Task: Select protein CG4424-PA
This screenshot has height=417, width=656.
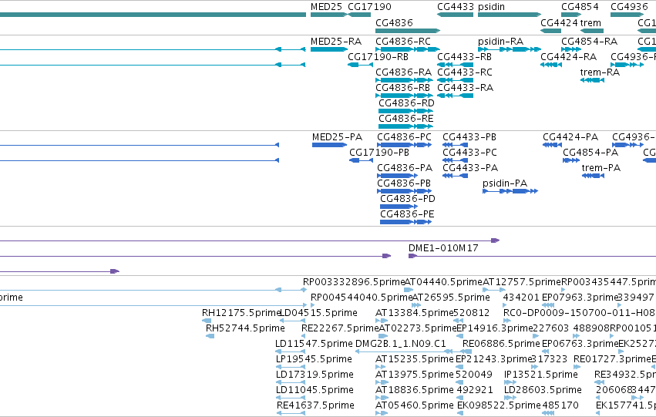Action: coord(552,145)
